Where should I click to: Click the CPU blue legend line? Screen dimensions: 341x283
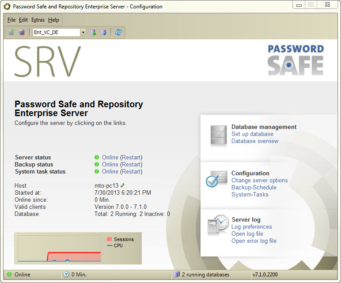click(x=110, y=245)
